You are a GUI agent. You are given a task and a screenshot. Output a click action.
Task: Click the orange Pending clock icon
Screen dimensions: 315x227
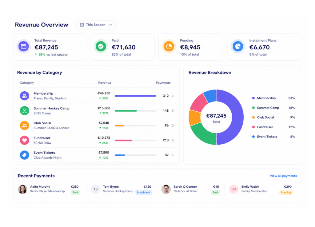click(x=169, y=46)
